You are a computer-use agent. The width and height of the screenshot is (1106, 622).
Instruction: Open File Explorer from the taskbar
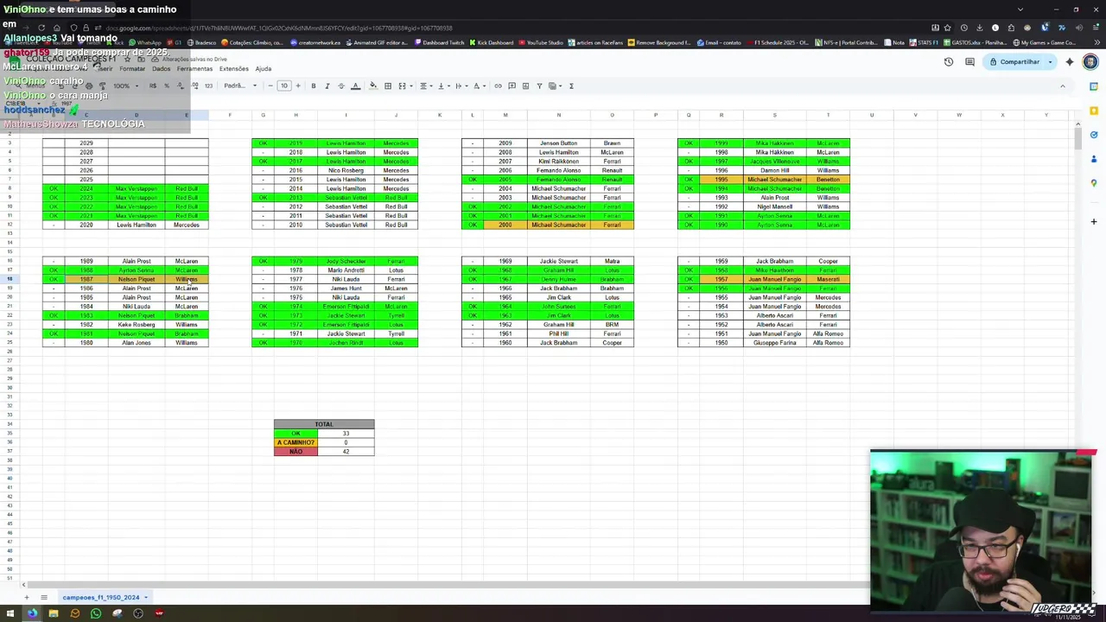pos(53,613)
